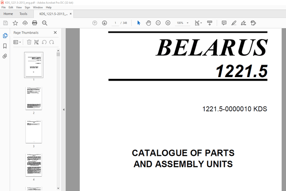Click the scrolling mode download-style icon
286x191 pixels.
[209, 23]
